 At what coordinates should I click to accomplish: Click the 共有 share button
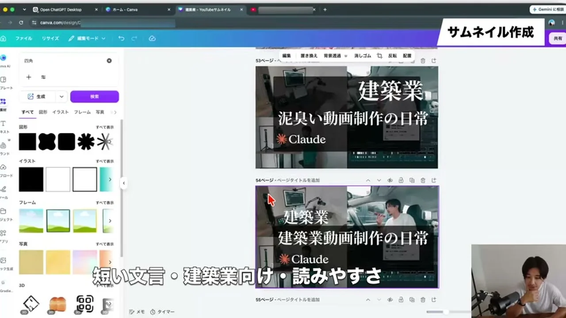click(x=558, y=38)
